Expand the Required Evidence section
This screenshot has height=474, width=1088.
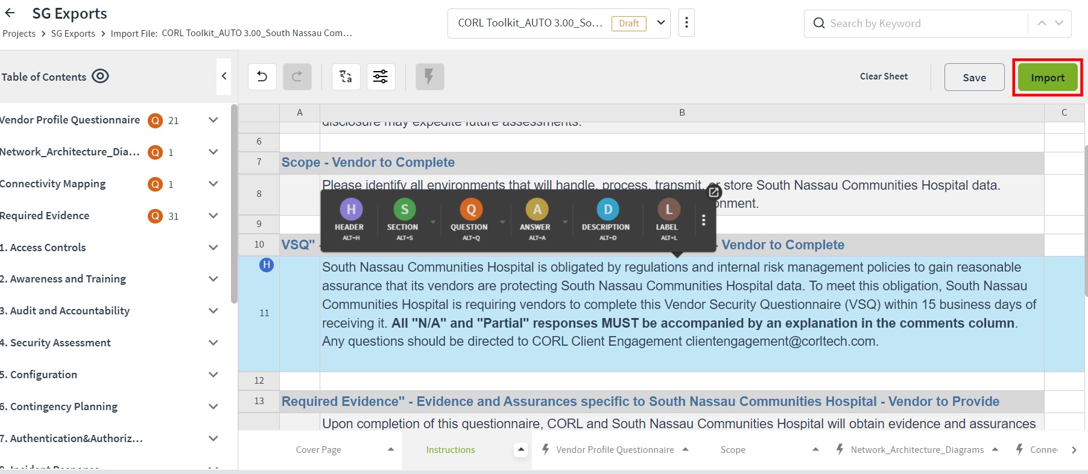(213, 216)
